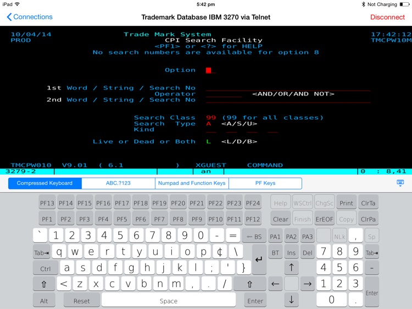Tap the backspace BS key
The width and height of the screenshot is (412, 309).
254,237
